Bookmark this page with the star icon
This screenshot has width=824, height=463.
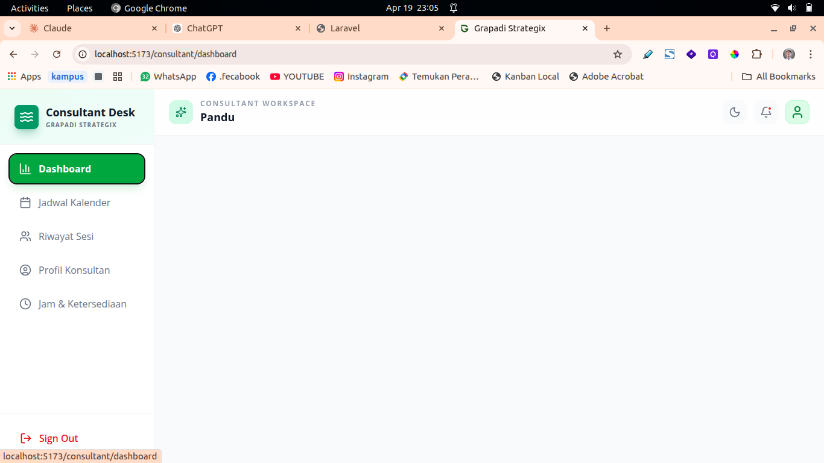pos(618,54)
